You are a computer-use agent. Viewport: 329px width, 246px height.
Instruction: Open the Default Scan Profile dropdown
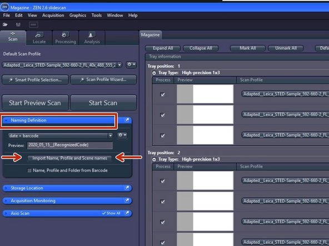(119, 65)
